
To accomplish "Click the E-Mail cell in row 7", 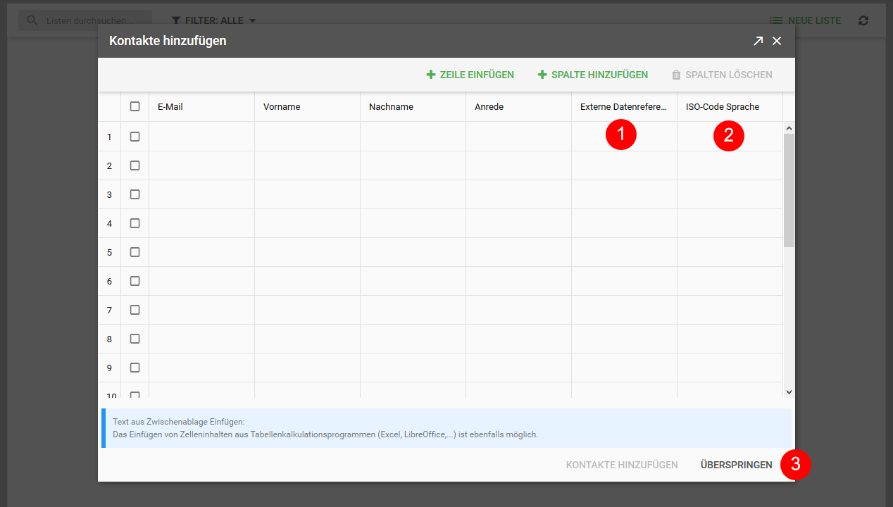I will pos(202,310).
